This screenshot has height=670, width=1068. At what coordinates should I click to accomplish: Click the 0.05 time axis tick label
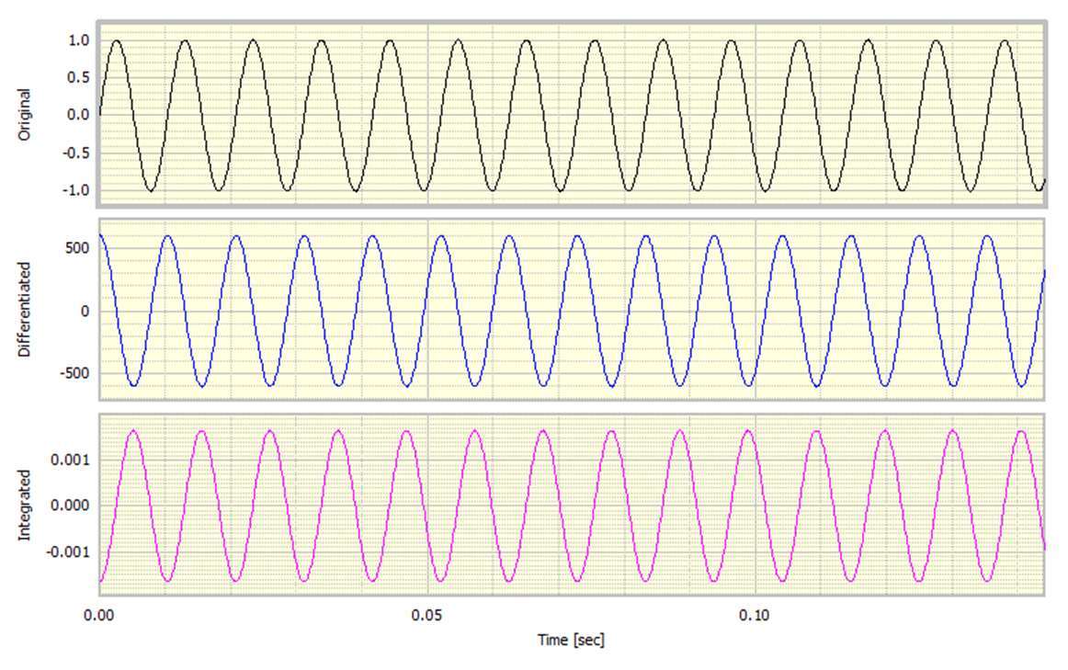(427, 614)
